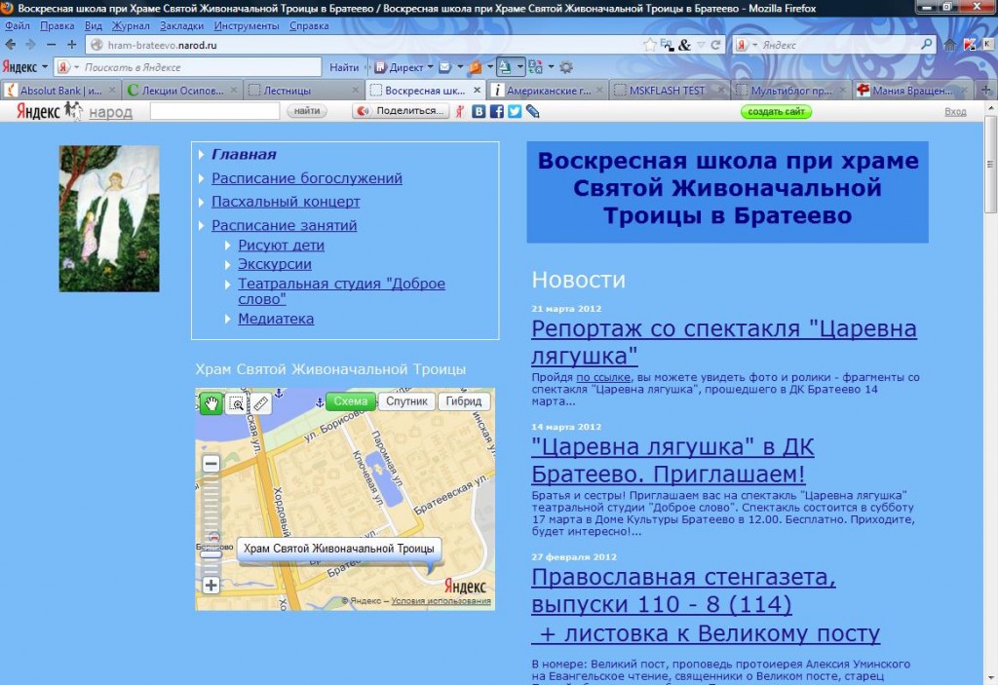Open the Рисуют дети link

pos(282,246)
